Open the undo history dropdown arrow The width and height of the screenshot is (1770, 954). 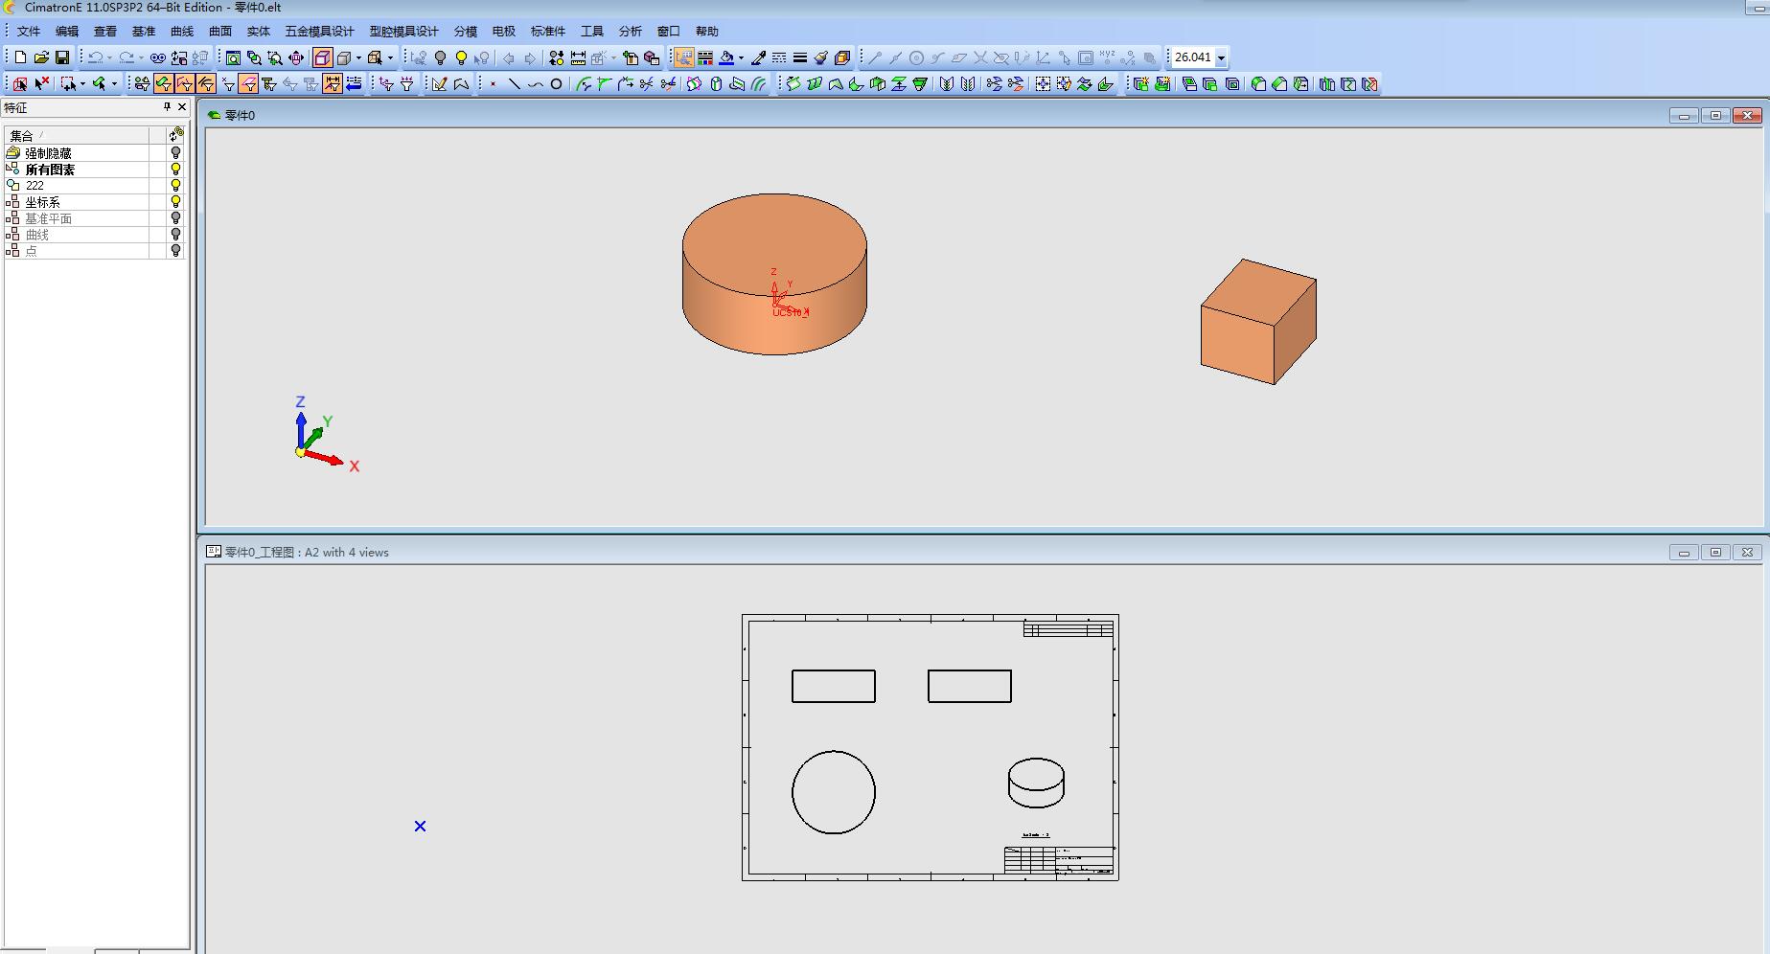[x=109, y=57]
